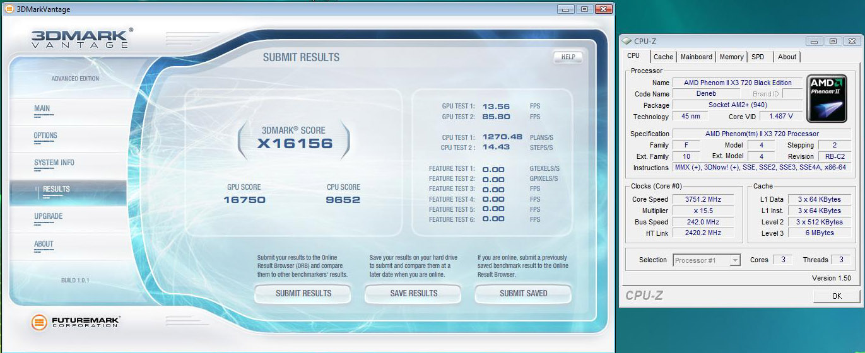Click the Futuremark Corporation logo
The height and width of the screenshot is (353, 865).
point(76,322)
